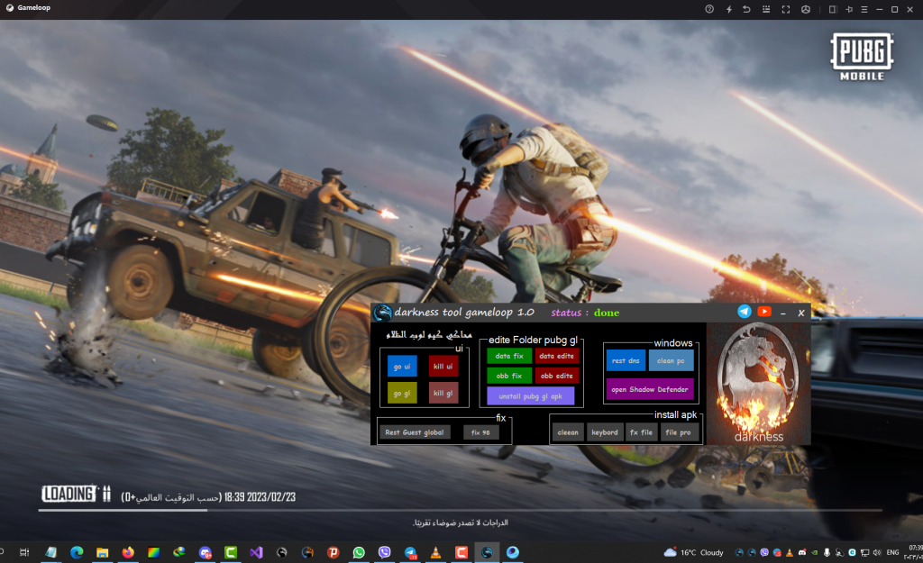This screenshot has height=563, width=923.
Task: Click the steering wheel icon in Gameloop
Action: pyautogui.click(x=805, y=9)
